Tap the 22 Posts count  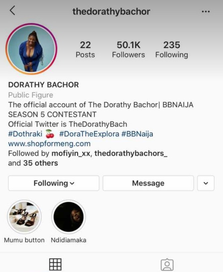click(x=85, y=50)
